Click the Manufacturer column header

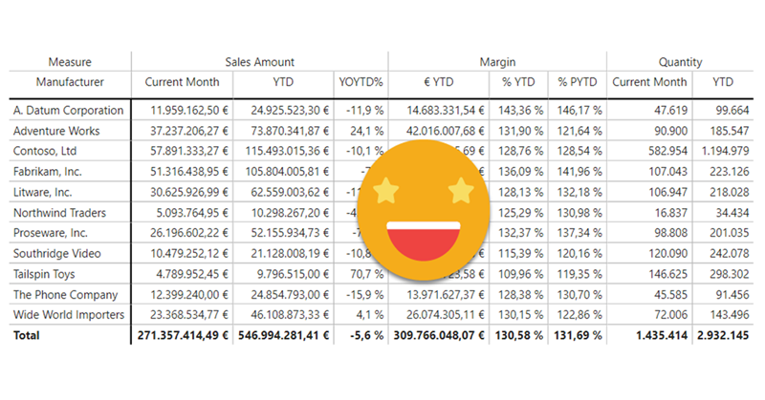pyautogui.click(x=70, y=83)
